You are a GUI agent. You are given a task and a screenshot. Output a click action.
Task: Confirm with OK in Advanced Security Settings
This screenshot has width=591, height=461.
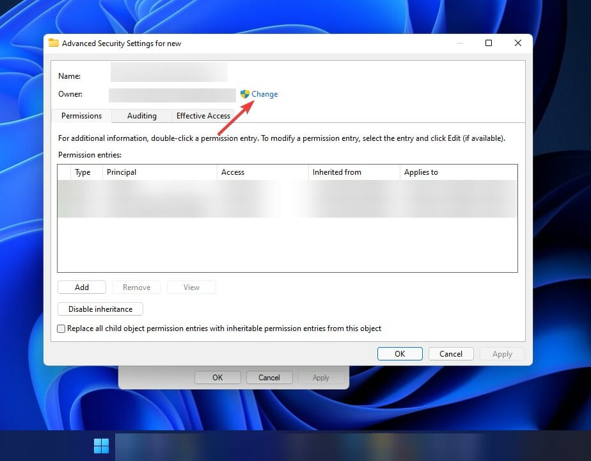point(400,354)
